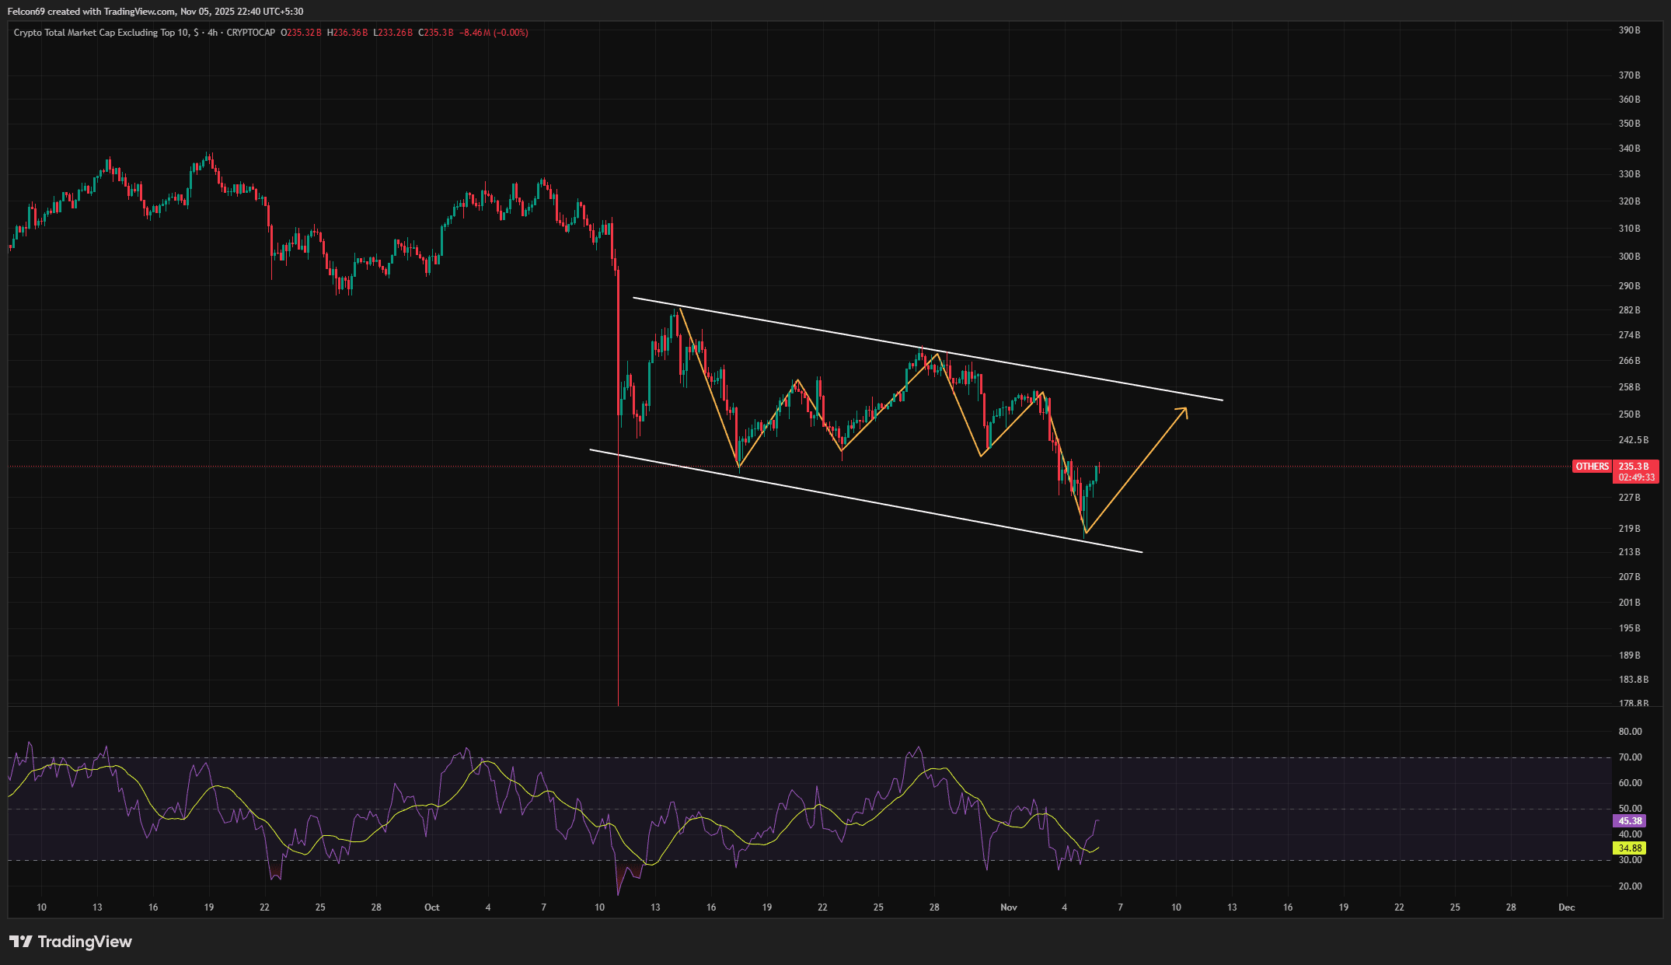Click the yellow 34.88 RSI average label

pyautogui.click(x=1630, y=848)
